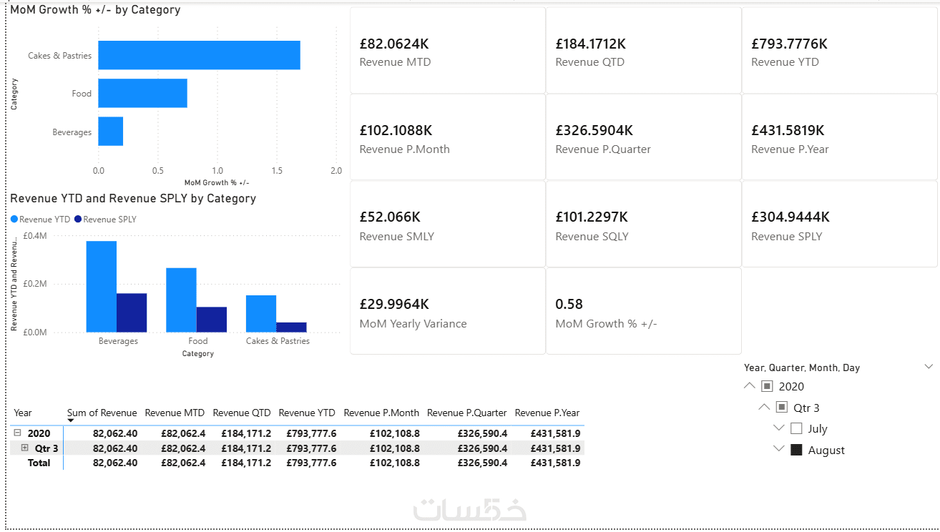Select the Food bar in MoM chart

142,93
